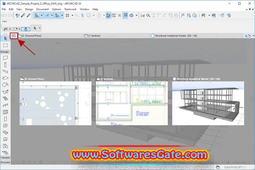Select the Marquee tool
255x170 pixels.
coord(5,45)
